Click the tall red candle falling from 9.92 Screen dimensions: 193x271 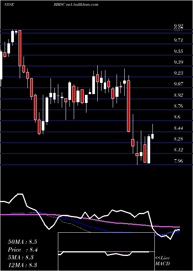pos(20,48)
